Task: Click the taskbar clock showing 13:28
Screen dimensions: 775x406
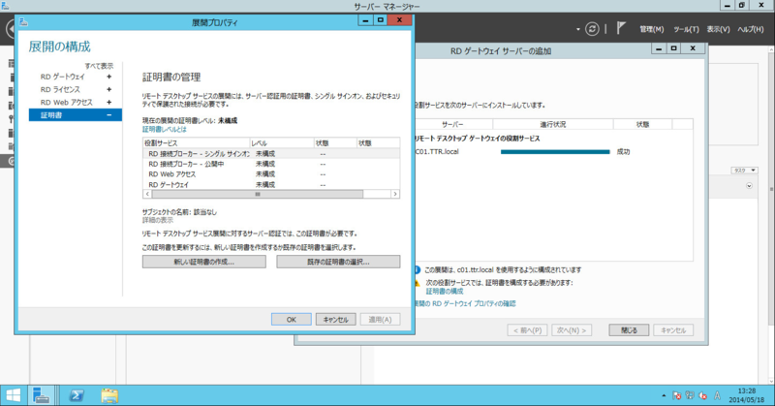Action: [746, 395]
